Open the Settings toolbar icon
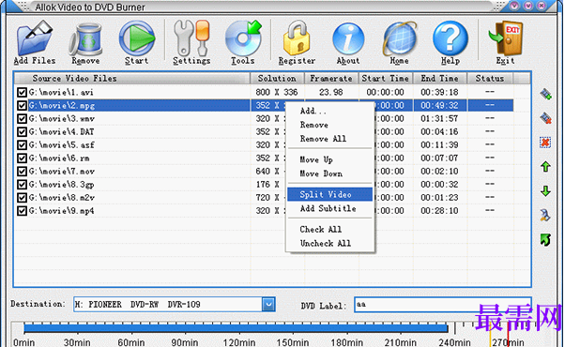580x347 pixels. tap(191, 38)
